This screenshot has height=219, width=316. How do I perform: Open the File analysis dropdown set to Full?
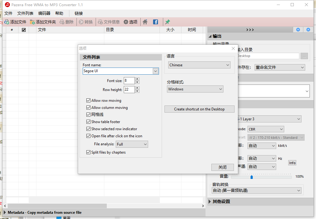[x=145, y=144]
